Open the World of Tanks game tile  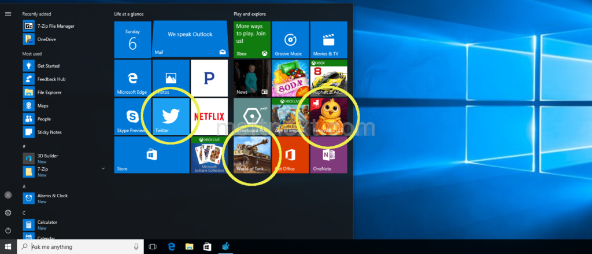[x=251, y=154]
